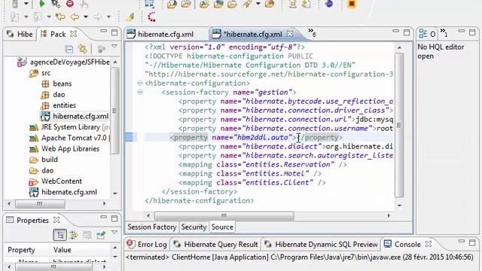482x271 pixels.
Task: Click the orange folder icon right of the wrench dropdown
Action: 270,4
